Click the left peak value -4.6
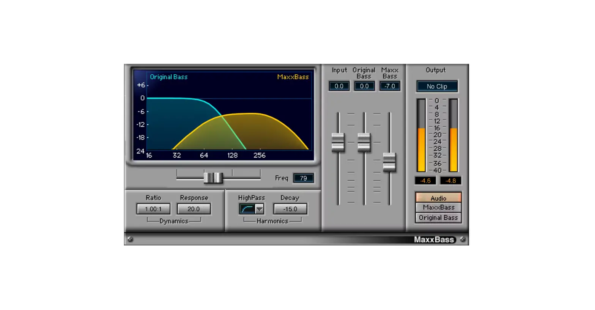595x310 pixels. click(x=425, y=181)
